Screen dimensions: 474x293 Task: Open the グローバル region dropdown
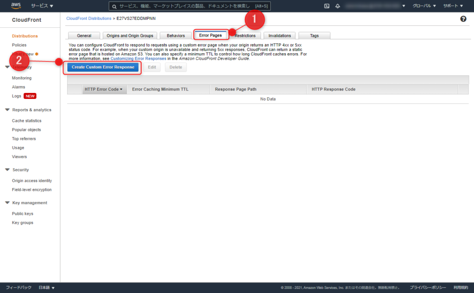click(424, 6)
